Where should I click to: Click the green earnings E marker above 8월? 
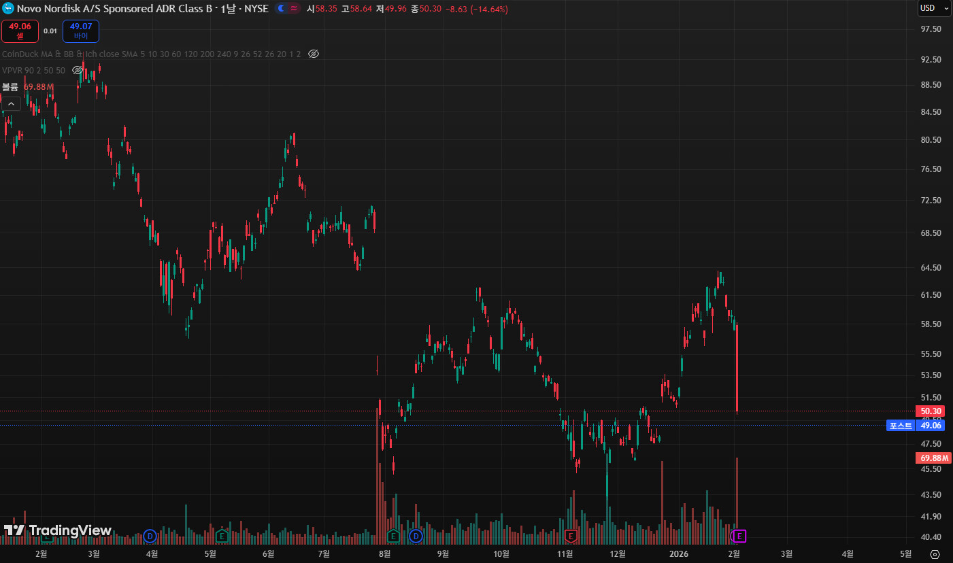[x=392, y=536]
